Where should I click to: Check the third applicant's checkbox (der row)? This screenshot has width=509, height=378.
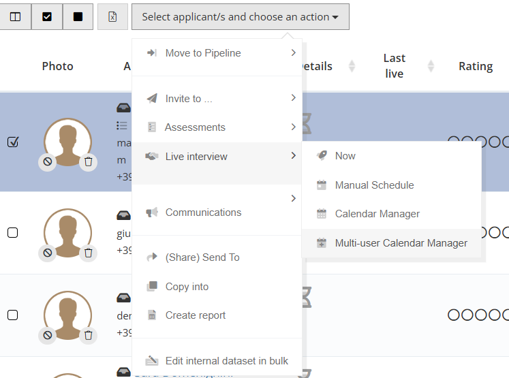[x=13, y=315]
